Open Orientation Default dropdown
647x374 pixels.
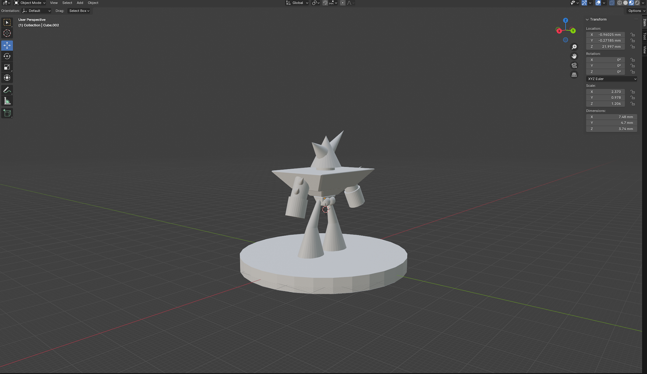[x=36, y=11]
